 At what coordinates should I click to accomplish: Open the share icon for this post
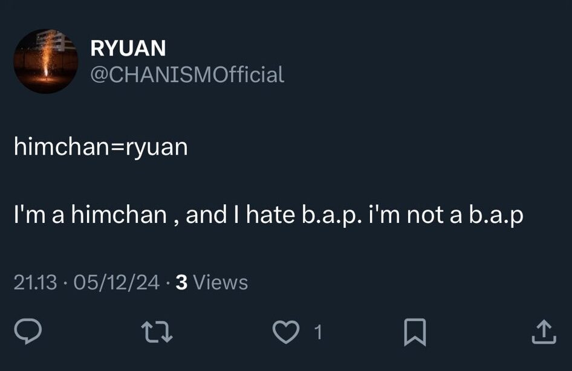click(543, 331)
